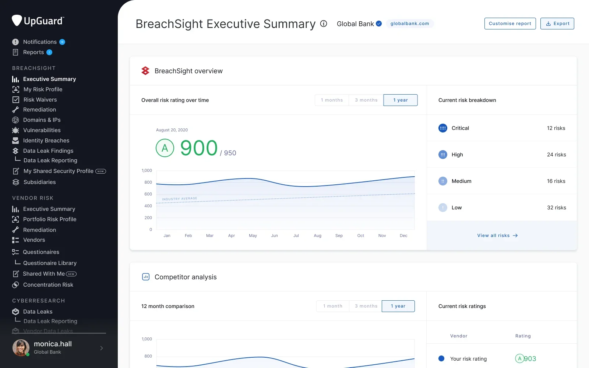Click the Concentration Risk icon

coord(15,285)
